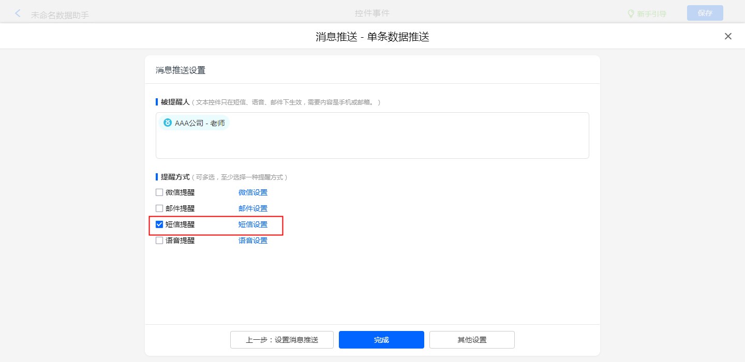
Task: Open the 邮件设置 link
Action: click(x=253, y=209)
